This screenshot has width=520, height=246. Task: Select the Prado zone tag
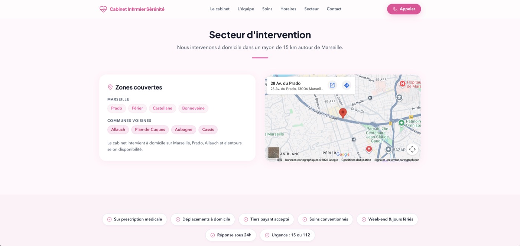(x=117, y=108)
